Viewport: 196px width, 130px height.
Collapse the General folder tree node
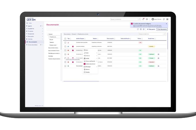(x=48, y=34)
